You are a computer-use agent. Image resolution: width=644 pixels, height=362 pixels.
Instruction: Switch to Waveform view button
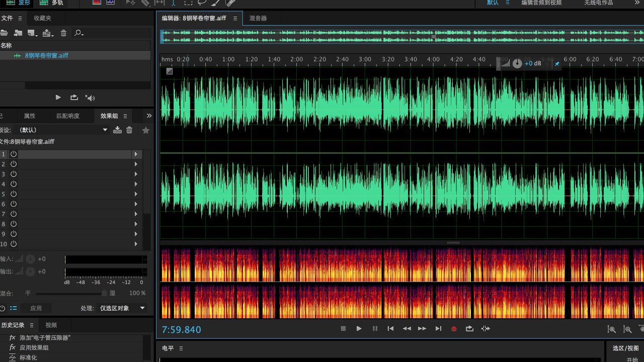[x=18, y=3]
